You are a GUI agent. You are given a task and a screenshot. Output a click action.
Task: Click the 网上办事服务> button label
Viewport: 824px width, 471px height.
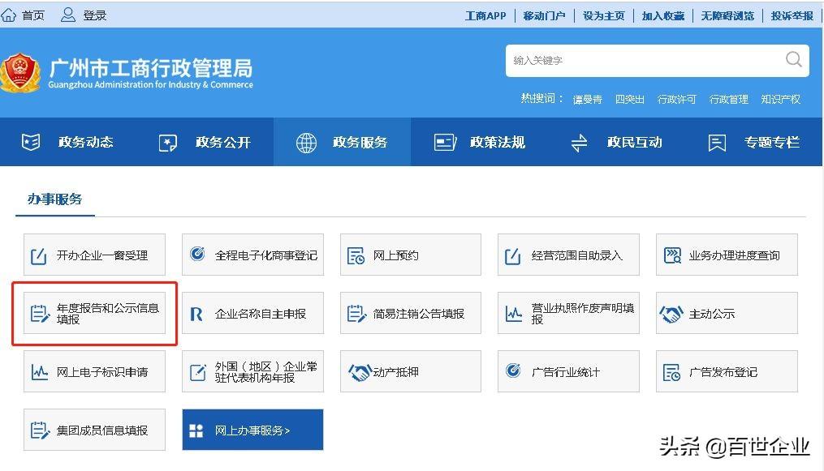coord(252,430)
